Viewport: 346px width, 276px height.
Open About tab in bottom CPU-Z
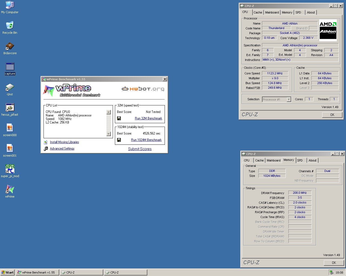tap(312, 160)
